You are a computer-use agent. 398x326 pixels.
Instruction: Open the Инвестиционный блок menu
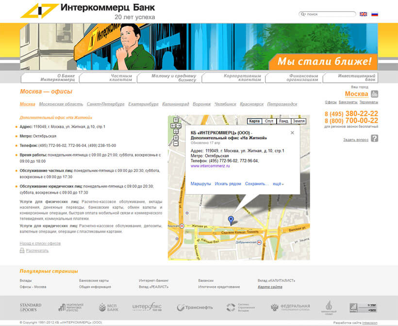point(350,78)
